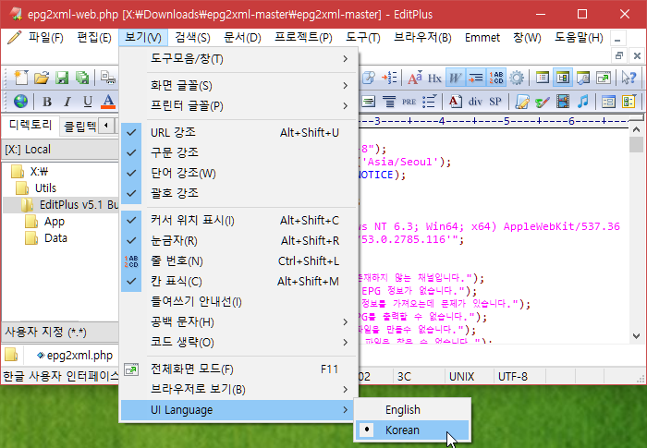Click the bulleted list toolbar icon
Screen dimensions: 647x448
429,102
